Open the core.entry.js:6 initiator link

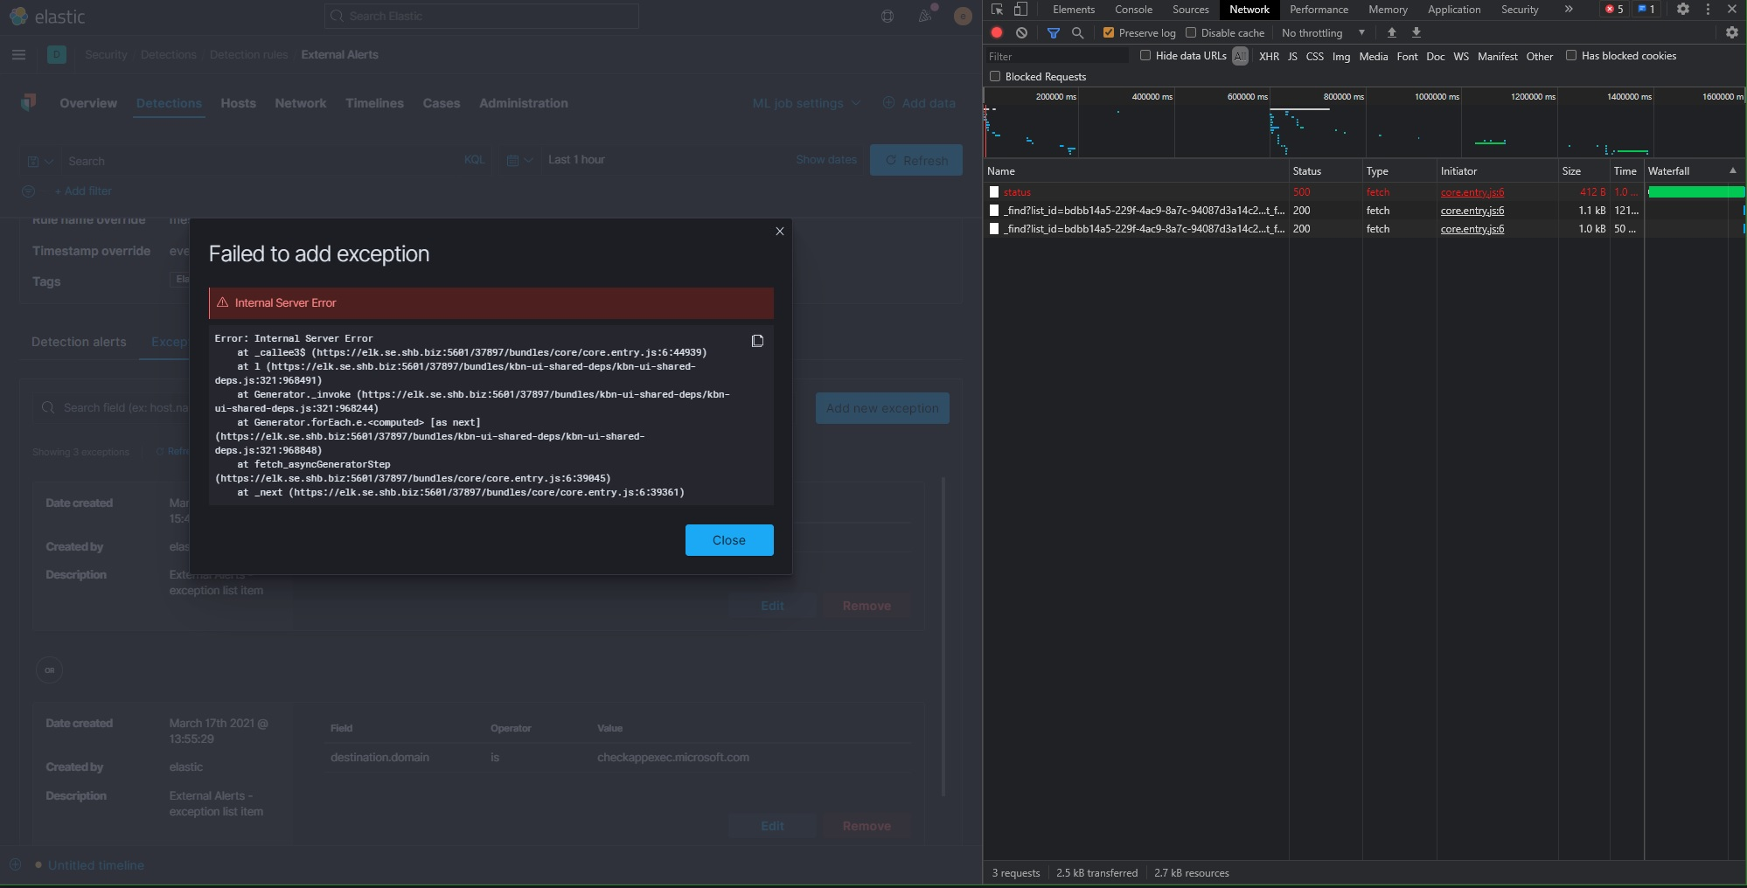(x=1472, y=192)
